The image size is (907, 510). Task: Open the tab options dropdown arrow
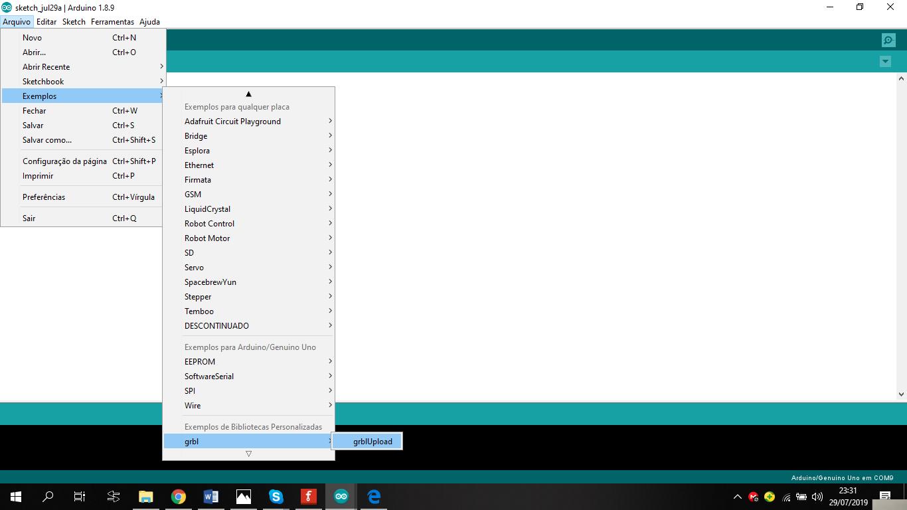click(x=885, y=61)
